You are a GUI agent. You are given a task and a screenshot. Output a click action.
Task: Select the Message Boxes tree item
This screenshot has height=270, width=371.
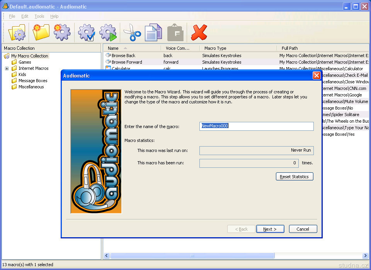pos(33,81)
